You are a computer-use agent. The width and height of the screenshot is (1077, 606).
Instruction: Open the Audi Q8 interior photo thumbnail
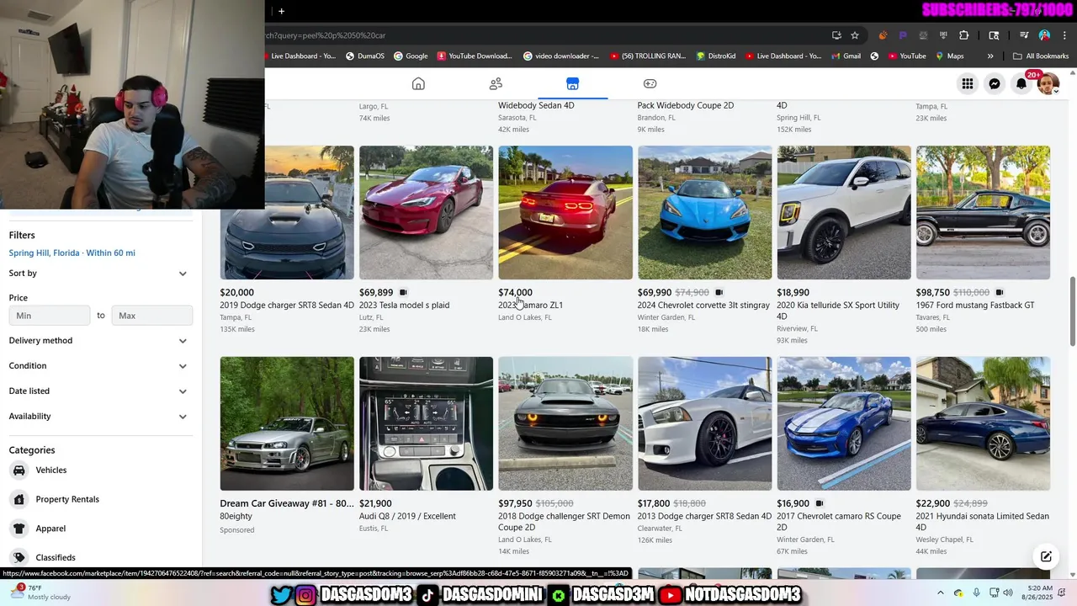pyautogui.click(x=426, y=423)
